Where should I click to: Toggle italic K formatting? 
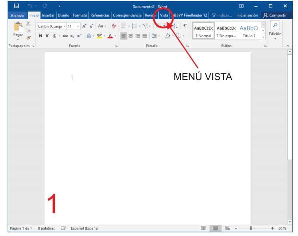[x=47, y=36]
